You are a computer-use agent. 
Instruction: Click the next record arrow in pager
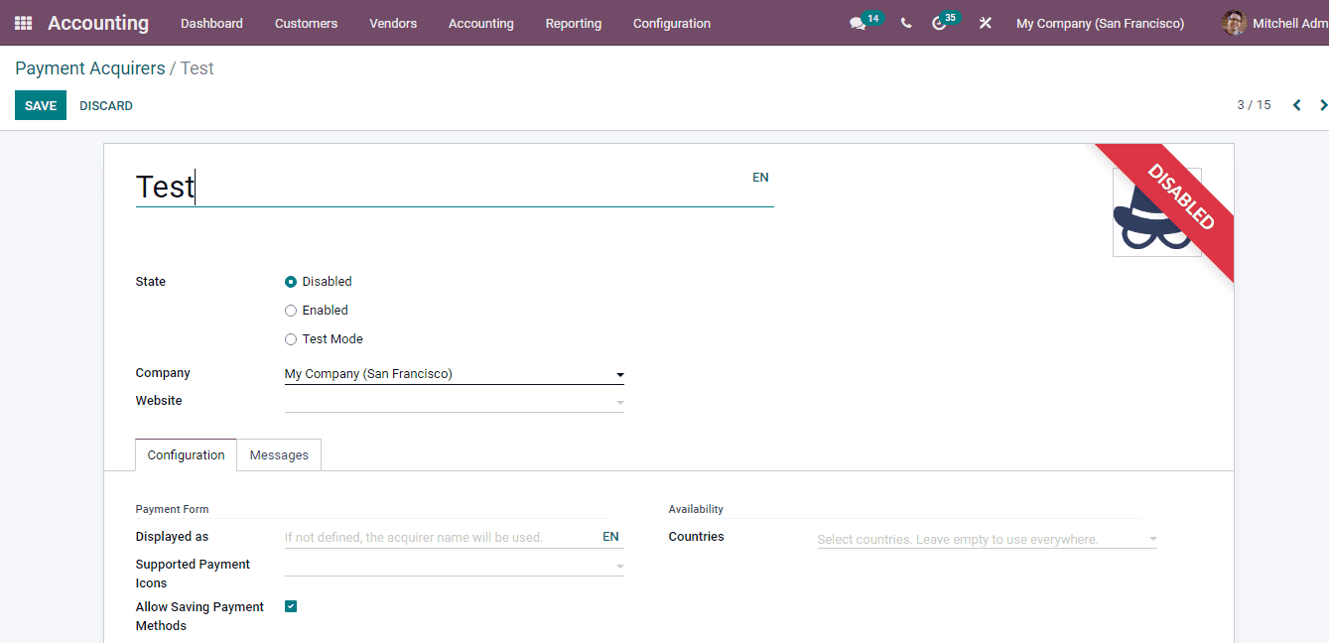[1323, 104]
